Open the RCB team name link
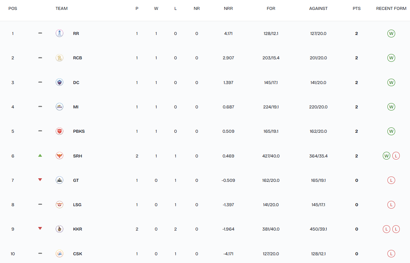This screenshot has height=263, width=410. pos(77,58)
